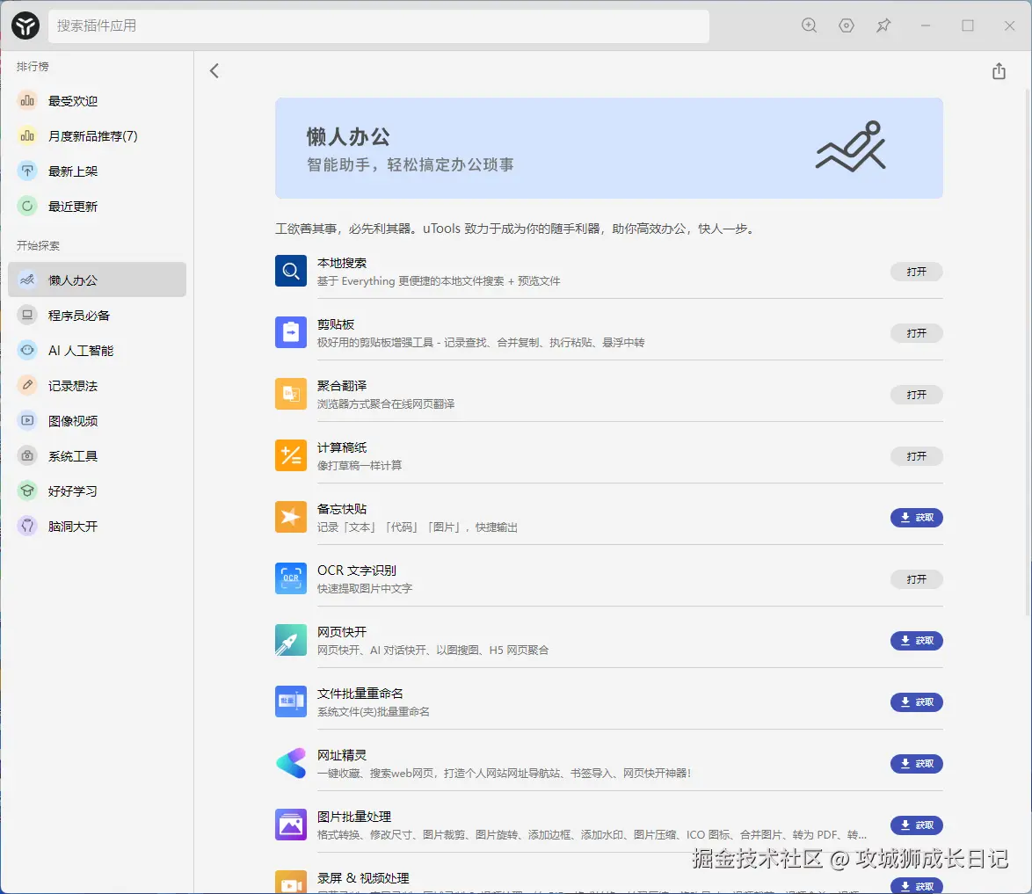Click the 本地搜索 plugin icon
The image size is (1032, 894).
click(x=291, y=271)
